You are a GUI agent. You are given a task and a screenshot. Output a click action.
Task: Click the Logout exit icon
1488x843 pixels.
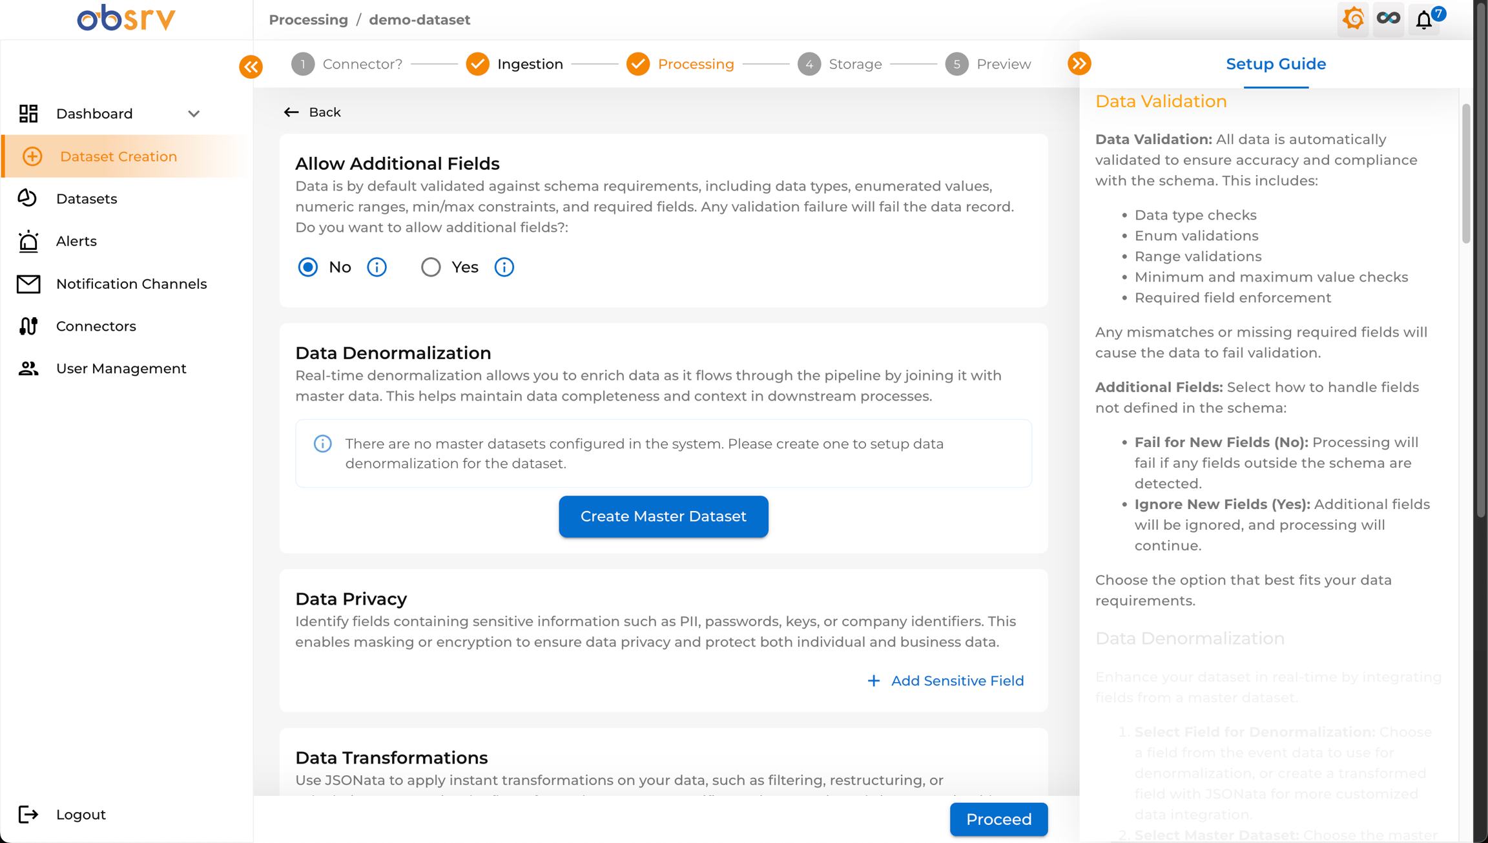(28, 815)
